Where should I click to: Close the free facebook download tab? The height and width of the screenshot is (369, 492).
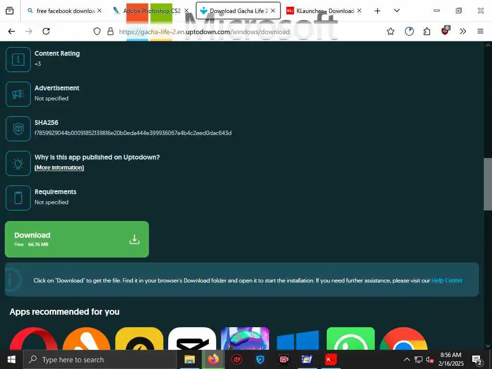[x=99, y=11]
